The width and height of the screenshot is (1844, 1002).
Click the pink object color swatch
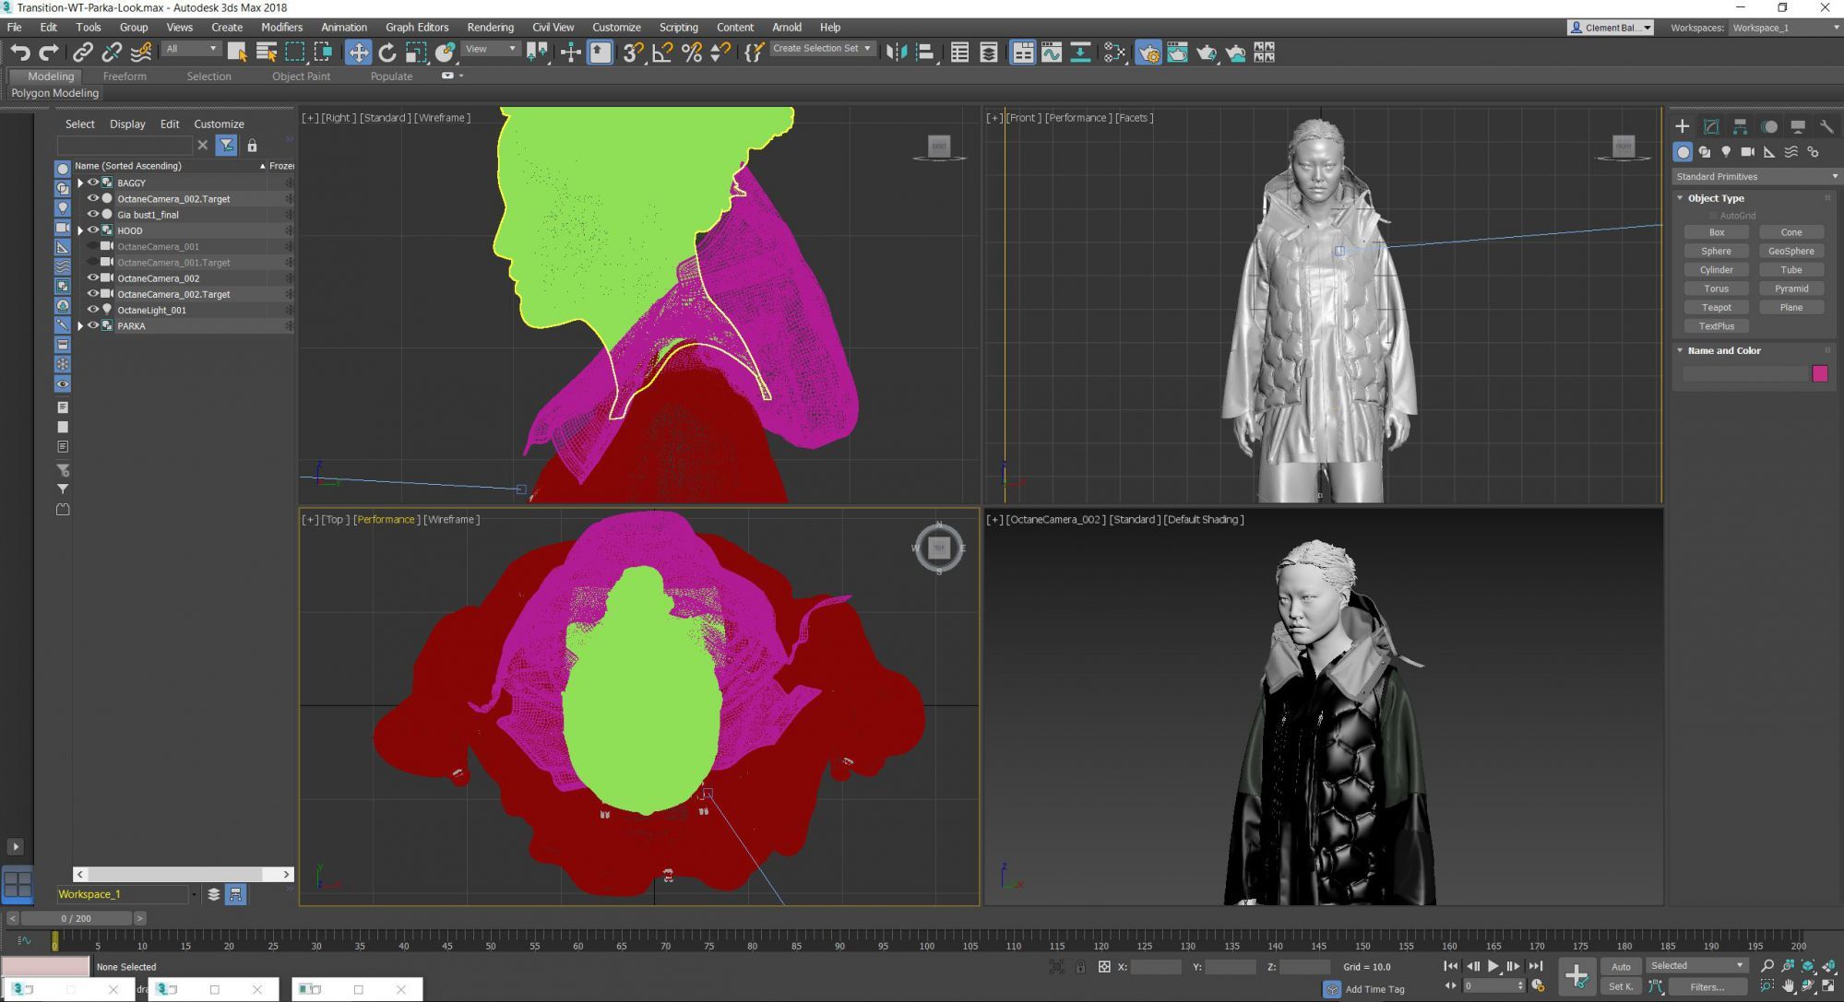(1819, 373)
